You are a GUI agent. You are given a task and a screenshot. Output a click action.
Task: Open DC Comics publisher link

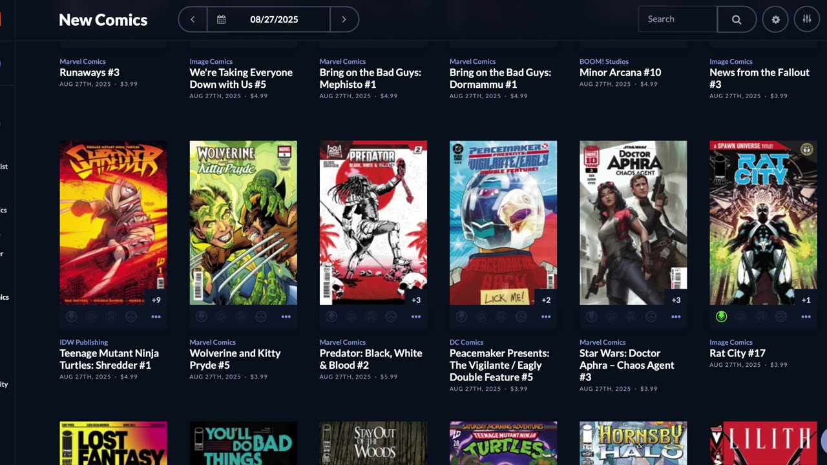pos(466,342)
